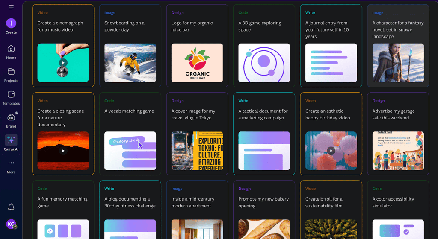This screenshot has width=438, height=239.
Task: Select 'A tactical document for a marketing campaign'
Action: pyautogui.click(x=263, y=114)
